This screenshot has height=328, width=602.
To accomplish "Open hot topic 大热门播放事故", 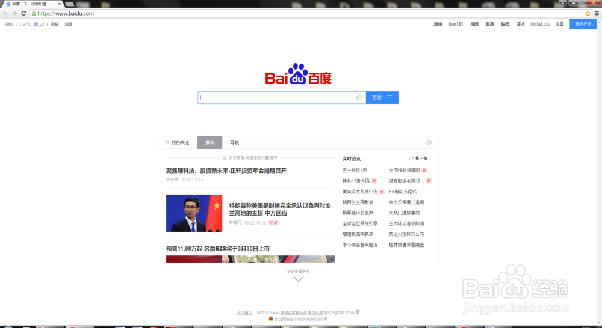I will 405,213.
